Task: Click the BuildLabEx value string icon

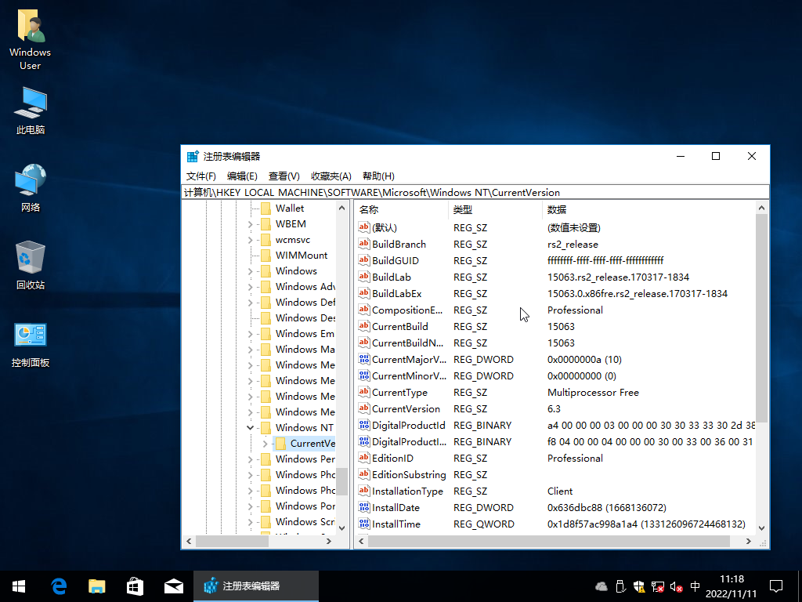Action: click(x=364, y=293)
